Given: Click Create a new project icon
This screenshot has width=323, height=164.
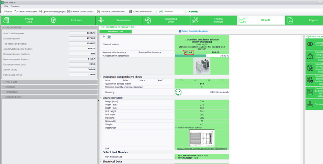Looking at the screenshot, I should (15, 11).
